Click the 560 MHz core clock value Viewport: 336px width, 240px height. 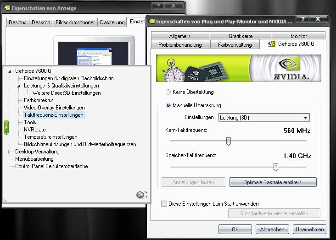coord(297,131)
